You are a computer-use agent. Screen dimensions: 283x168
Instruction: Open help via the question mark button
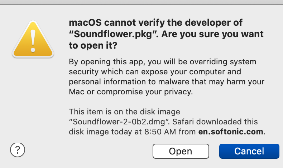click(x=17, y=150)
